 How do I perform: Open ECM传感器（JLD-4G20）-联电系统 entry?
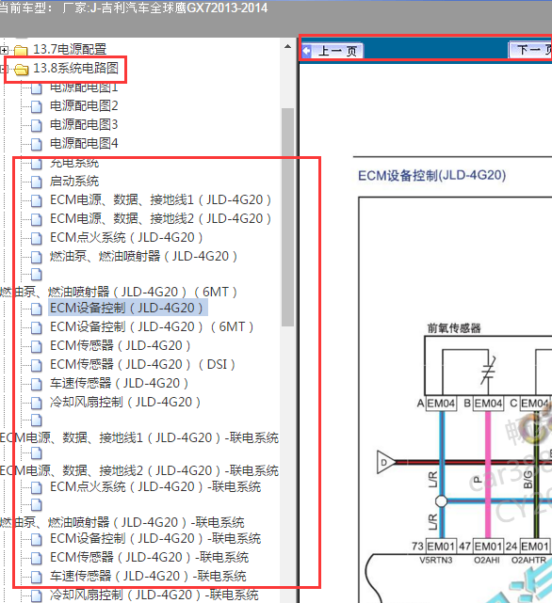coord(149,558)
